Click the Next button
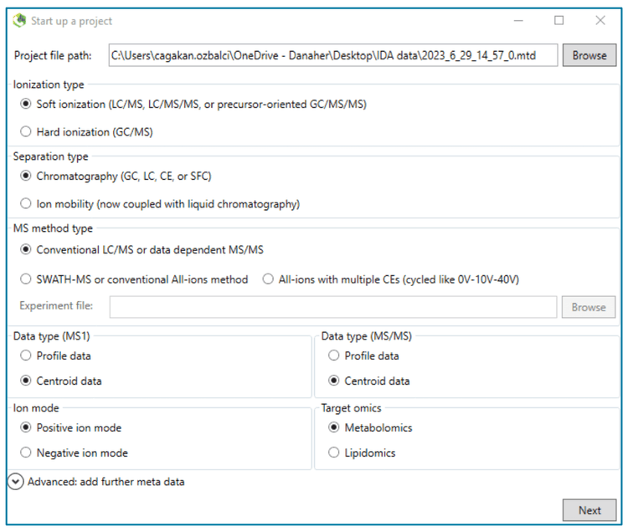Screen dimensions: 628x532 coord(589,510)
